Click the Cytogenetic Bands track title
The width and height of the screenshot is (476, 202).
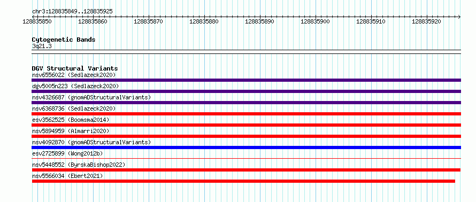(64, 40)
